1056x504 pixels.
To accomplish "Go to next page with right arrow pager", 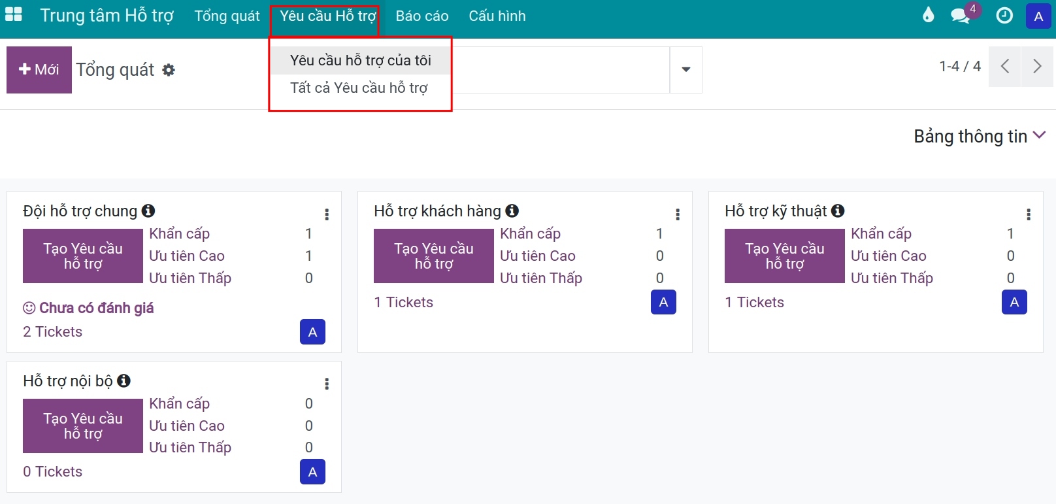I will 1037,66.
